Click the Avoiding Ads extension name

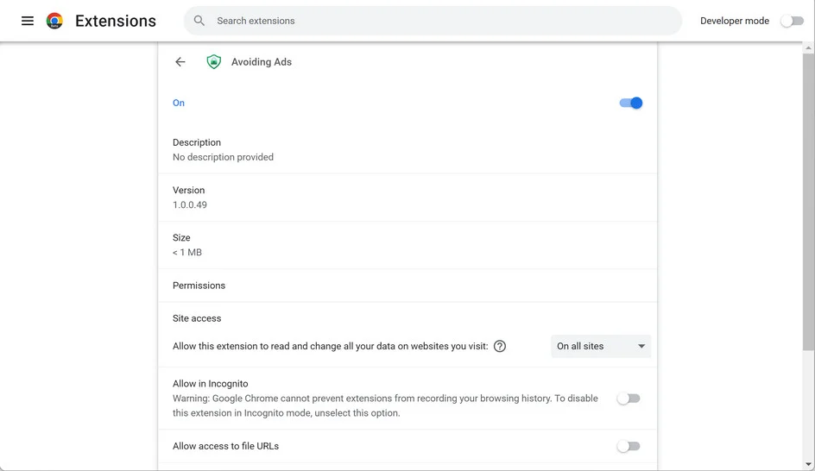click(262, 62)
